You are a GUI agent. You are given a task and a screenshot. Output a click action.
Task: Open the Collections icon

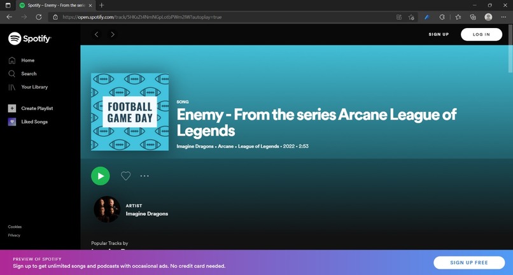tap(473, 17)
